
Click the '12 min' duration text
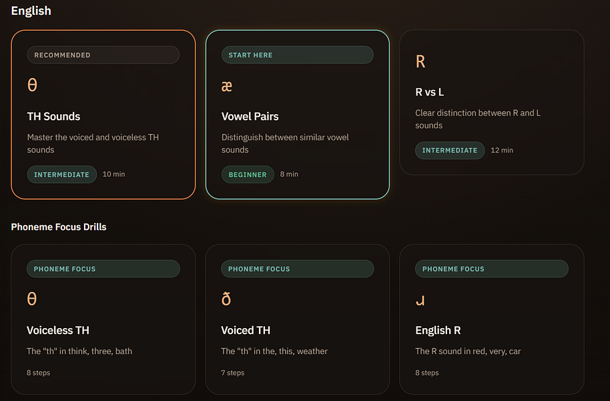pyautogui.click(x=502, y=150)
